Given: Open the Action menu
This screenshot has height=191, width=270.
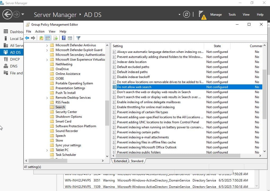Looking at the screenshot, I should [x=40, y=31].
